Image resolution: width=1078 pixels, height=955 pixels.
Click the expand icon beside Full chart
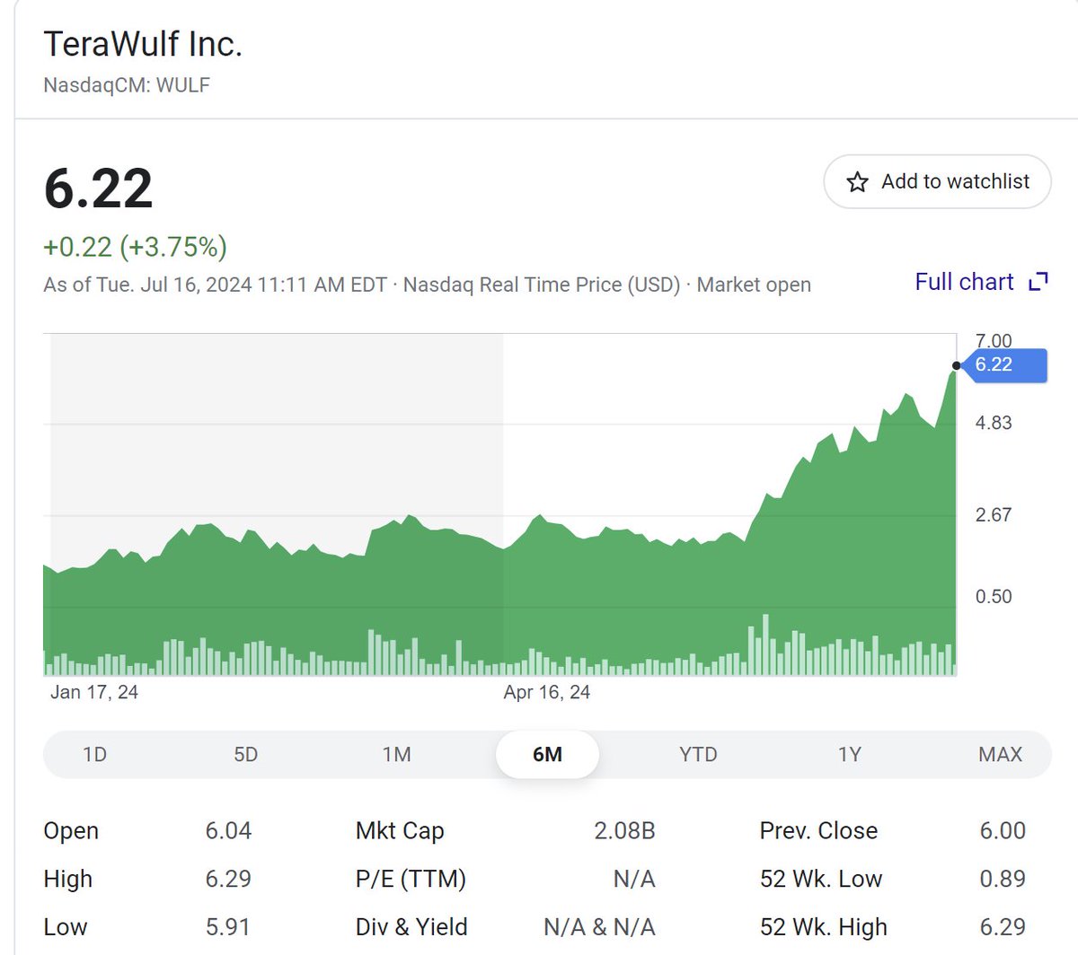pos(1038,282)
